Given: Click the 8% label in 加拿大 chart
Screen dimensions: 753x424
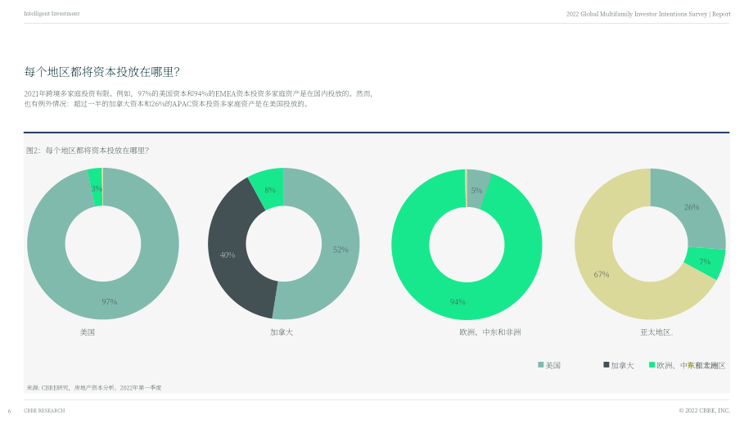Looking at the screenshot, I should (270, 190).
